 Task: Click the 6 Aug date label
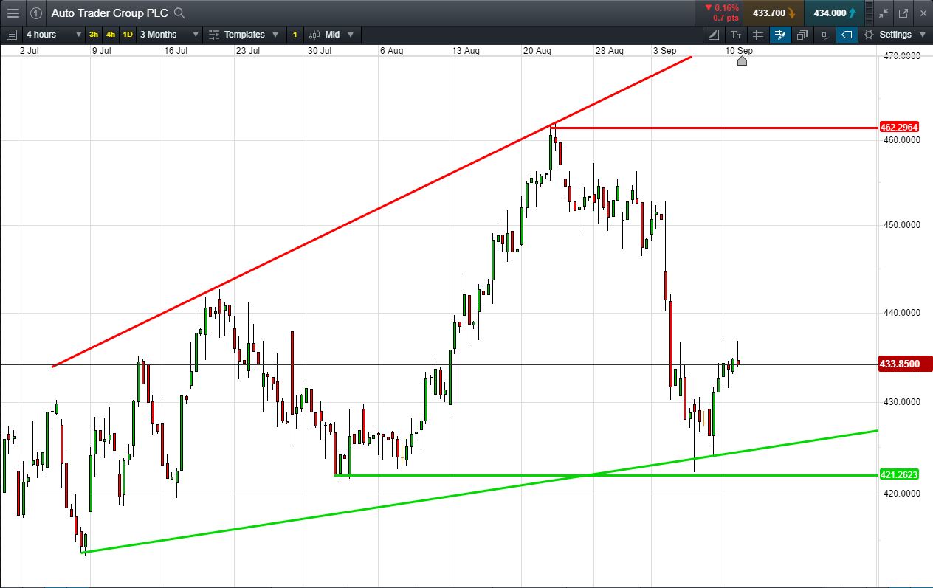click(391, 50)
